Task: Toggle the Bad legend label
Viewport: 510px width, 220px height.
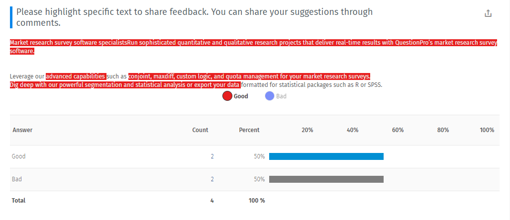Action: [282, 96]
